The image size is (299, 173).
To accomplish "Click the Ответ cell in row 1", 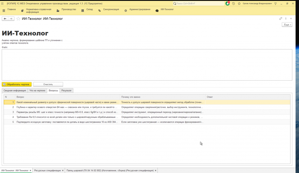I will 248,102.
